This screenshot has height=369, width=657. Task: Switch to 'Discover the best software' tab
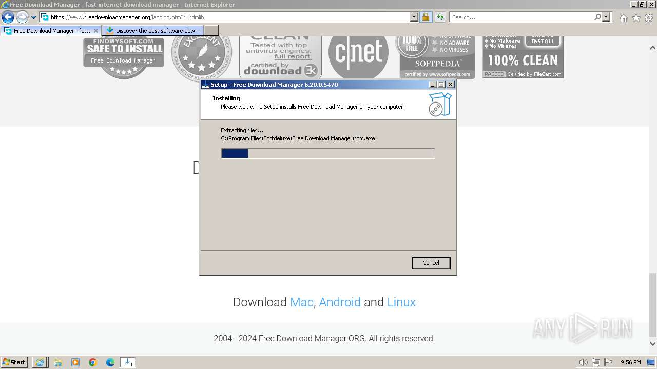click(153, 31)
